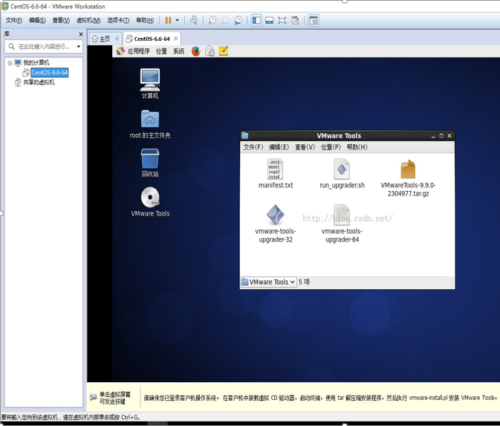Viewport: 500px width, 426px height.
Task: Launch Firefox from the GNOME panel
Action: coord(196,51)
